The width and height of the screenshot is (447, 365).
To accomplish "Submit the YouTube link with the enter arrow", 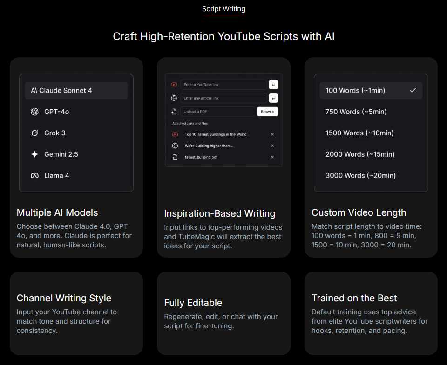I will point(273,85).
